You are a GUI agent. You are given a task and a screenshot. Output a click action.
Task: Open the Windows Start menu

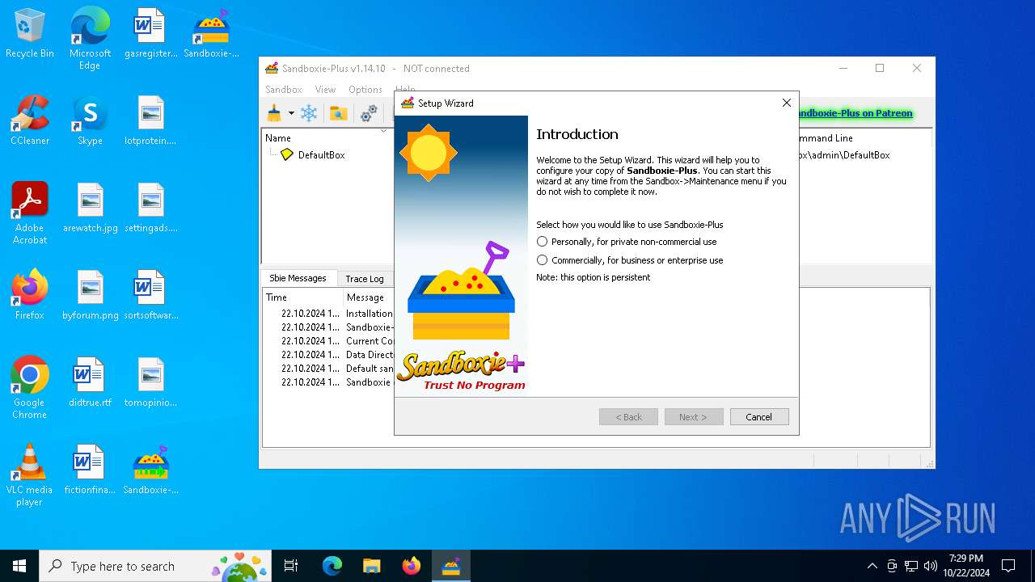point(19,566)
